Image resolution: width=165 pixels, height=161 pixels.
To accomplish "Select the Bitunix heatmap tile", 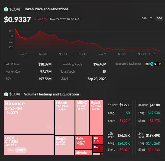I will (84, 152).
